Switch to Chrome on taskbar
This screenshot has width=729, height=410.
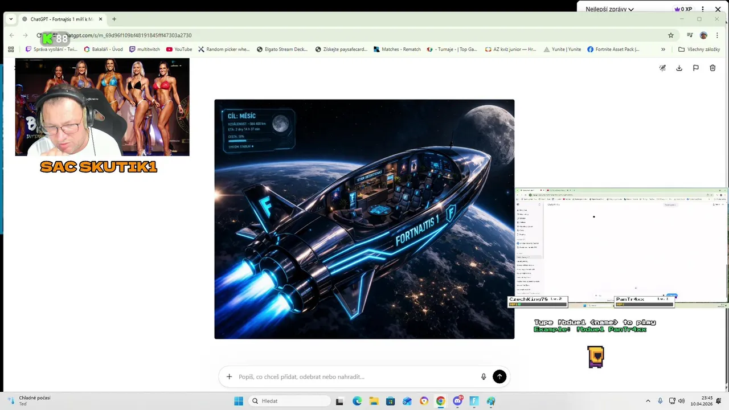click(440, 401)
